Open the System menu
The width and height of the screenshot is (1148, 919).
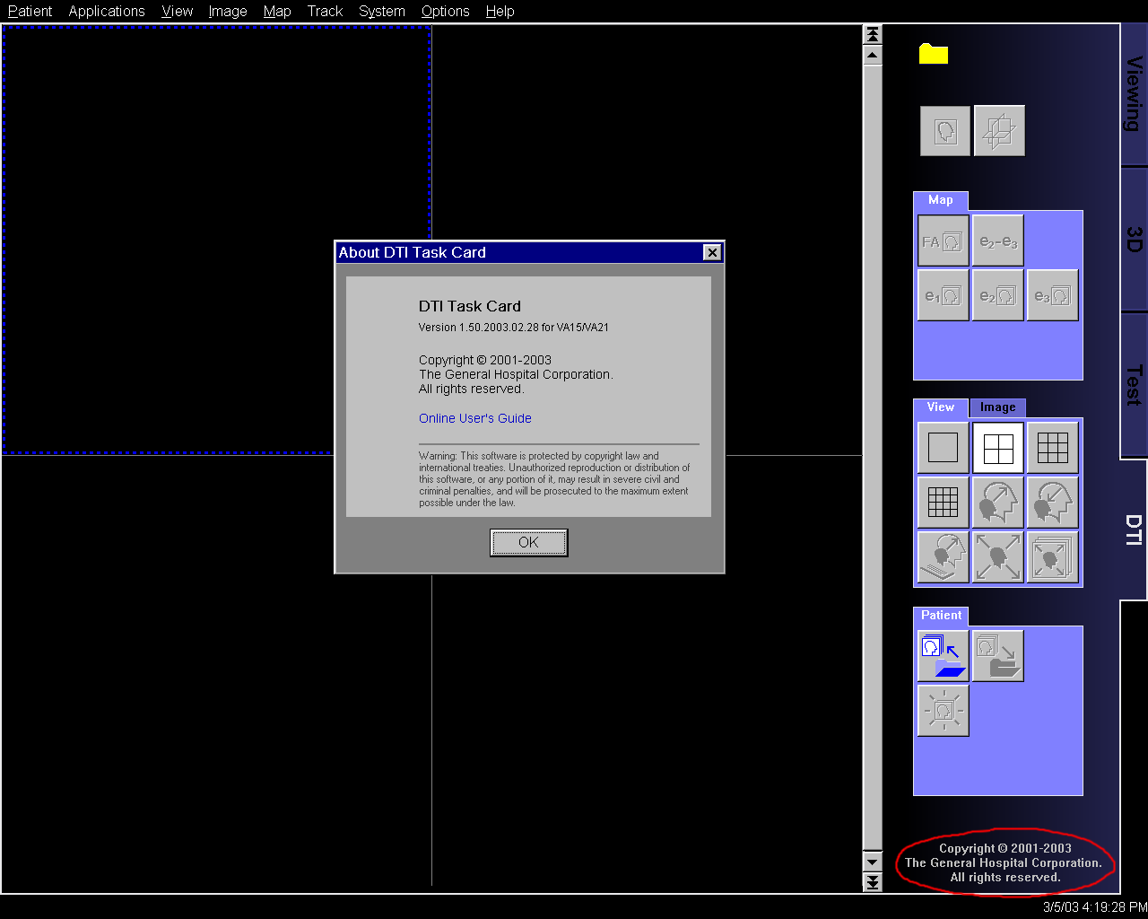[x=382, y=11]
